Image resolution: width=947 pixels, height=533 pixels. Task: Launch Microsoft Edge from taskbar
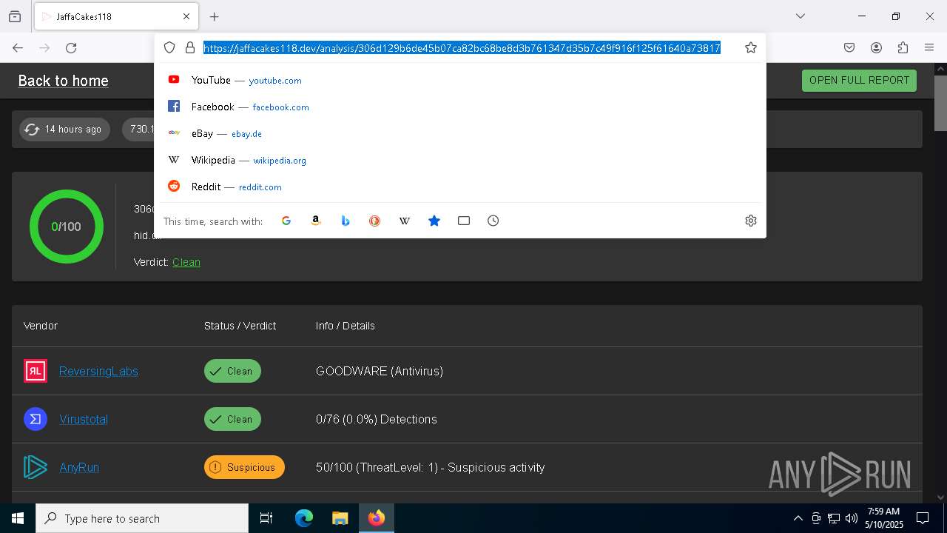(x=304, y=518)
